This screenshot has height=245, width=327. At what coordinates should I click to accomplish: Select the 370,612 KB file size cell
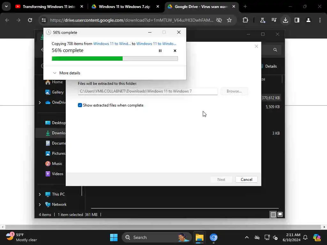(271, 98)
